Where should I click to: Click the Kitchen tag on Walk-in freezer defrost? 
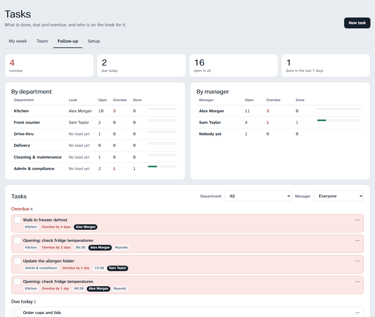coord(31,227)
